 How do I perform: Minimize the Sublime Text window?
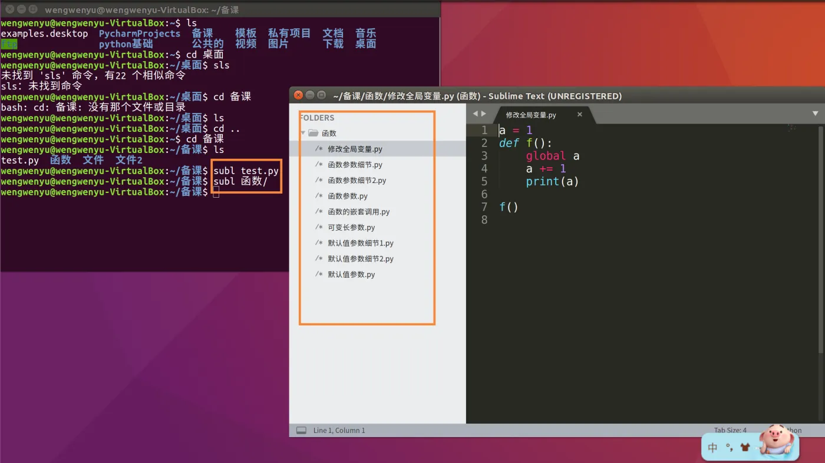[x=310, y=95]
